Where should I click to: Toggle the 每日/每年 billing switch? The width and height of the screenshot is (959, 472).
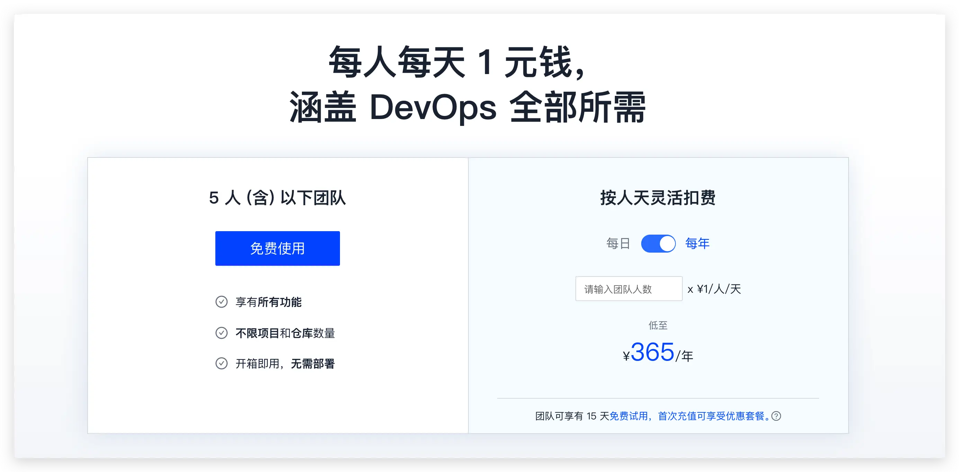658,244
